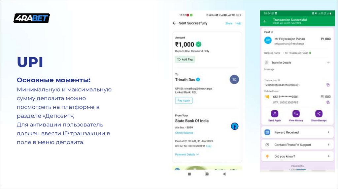Copy the UTR number with copy icon

tap(328, 102)
